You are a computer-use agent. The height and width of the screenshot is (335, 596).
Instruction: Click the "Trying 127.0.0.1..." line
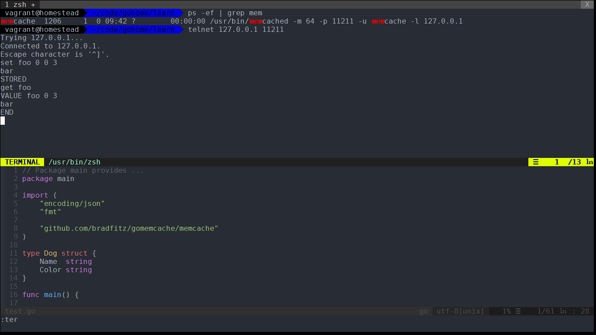click(x=42, y=38)
